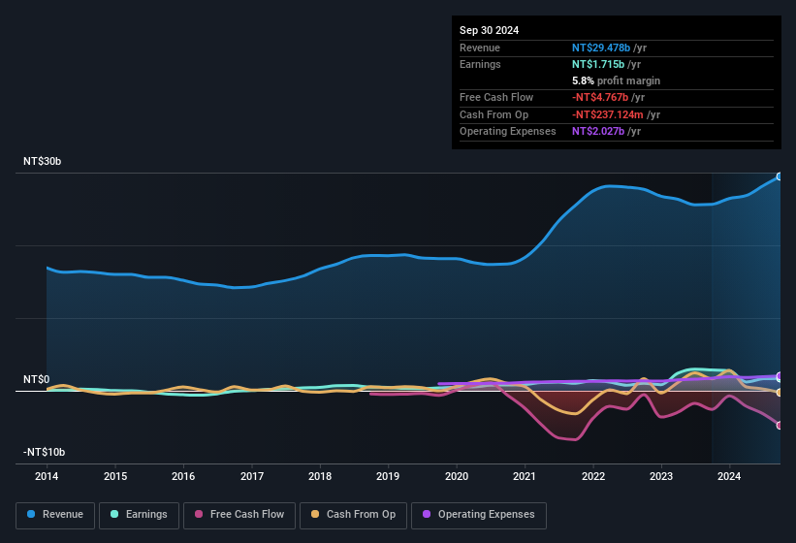
Task: Click the Earnings row label in tooltip
Action: click(x=480, y=64)
